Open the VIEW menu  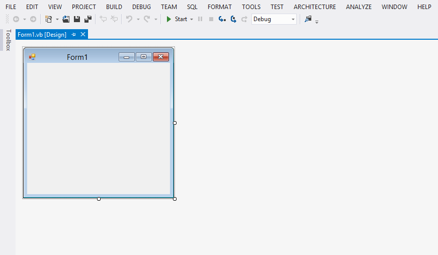(x=55, y=7)
